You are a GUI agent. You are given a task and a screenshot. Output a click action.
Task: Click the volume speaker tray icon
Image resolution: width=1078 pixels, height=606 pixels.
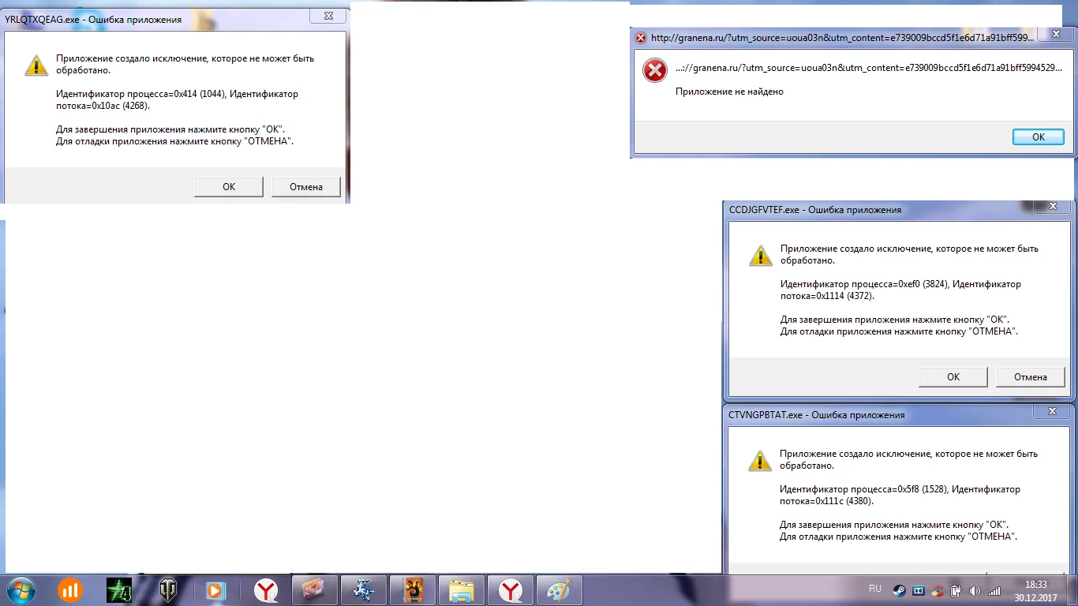pyautogui.click(x=975, y=590)
